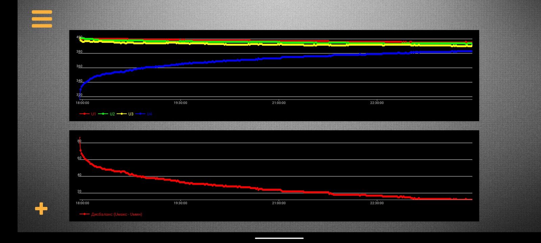Click the 400 value on voltage axis
The height and width of the screenshot is (243, 541).
(x=79, y=37)
